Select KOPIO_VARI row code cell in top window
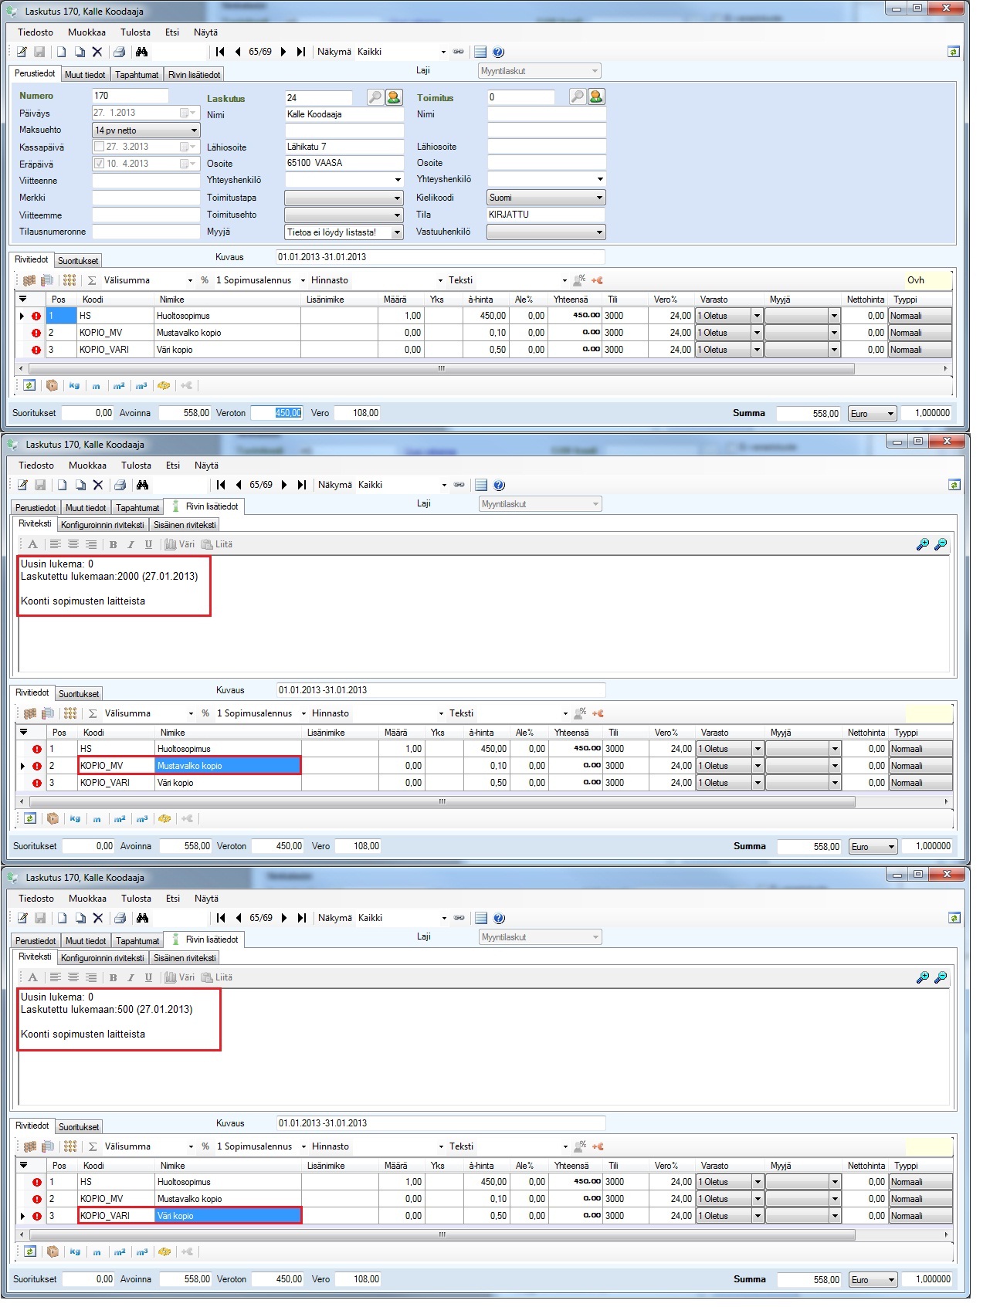Viewport: 990px width, 1307px height. (115, 350)
